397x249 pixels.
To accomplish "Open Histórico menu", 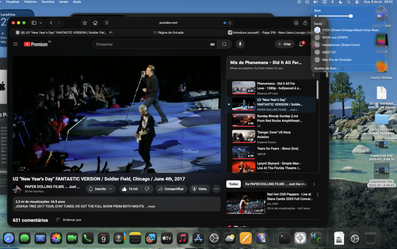I will click(x=31, y=2).
